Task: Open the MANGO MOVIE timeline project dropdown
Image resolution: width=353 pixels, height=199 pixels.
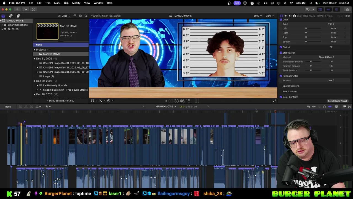Action: [166, 107]
